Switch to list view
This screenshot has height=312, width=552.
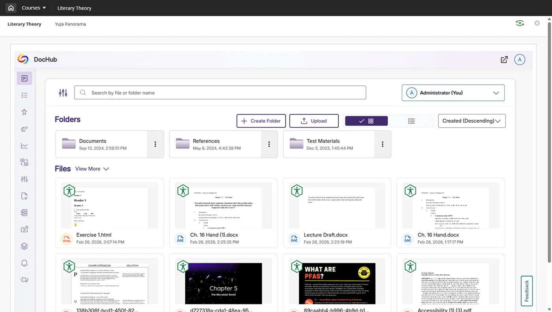coord(411,121)
